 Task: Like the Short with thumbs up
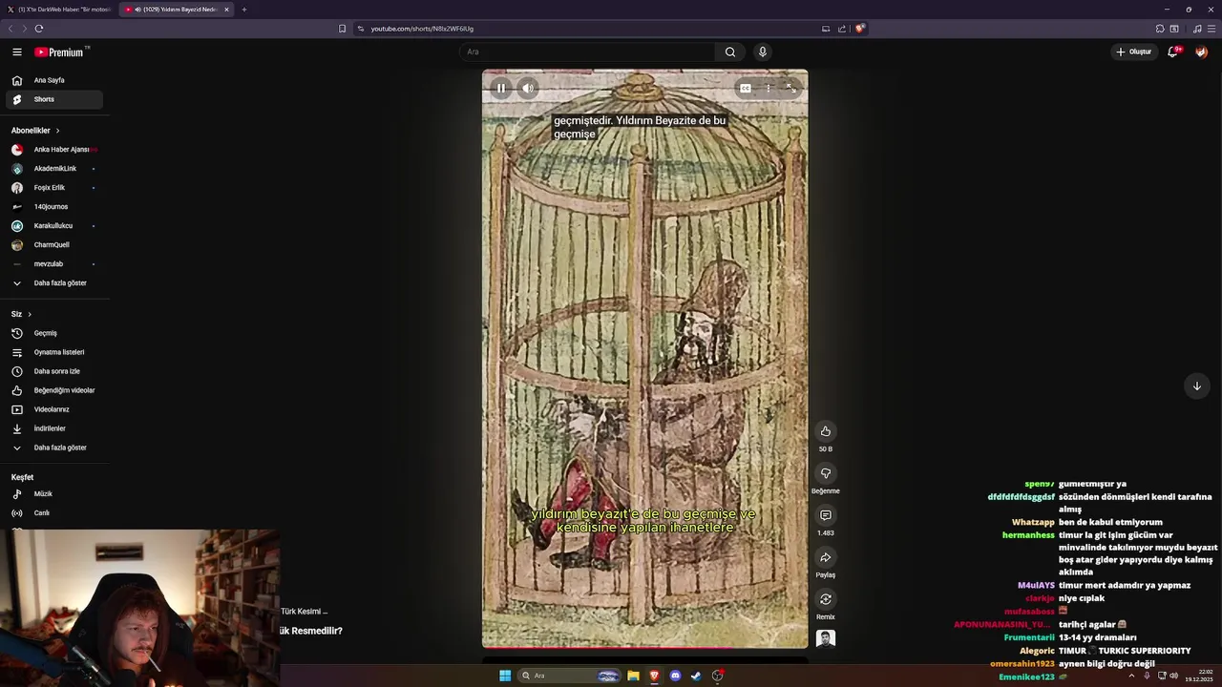(x=826, y=431)
